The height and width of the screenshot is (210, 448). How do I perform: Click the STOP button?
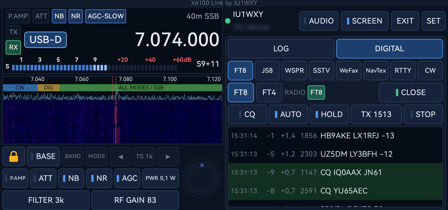click(x=423, y=114)
